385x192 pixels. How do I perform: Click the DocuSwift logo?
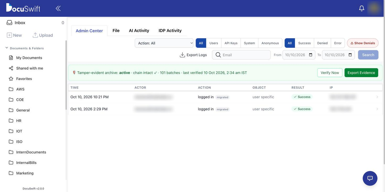coord(23,8)
